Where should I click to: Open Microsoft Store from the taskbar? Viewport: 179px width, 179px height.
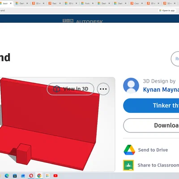[x=15, y=176]
